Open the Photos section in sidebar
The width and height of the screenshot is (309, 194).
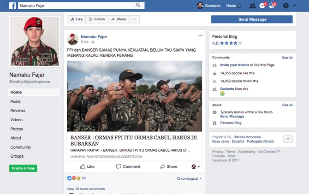[x=17, y=129]
